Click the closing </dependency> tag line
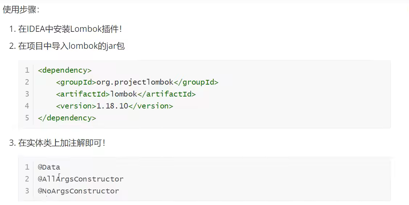Screen dimensions: 409x205 pyautogui.click(x=67, y=118)
